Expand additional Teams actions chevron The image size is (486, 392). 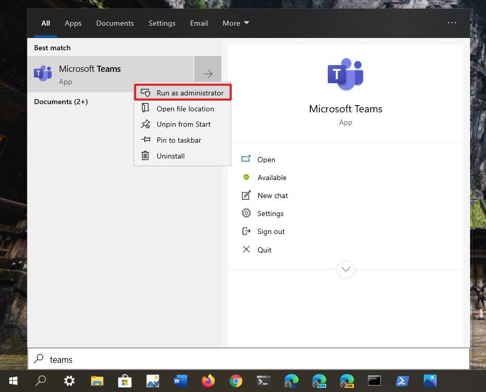click(x=345, y=269)
